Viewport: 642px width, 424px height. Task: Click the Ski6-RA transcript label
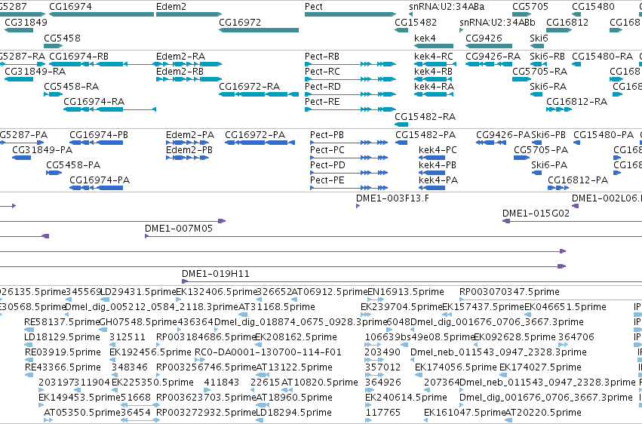click(x=548, y=86)
